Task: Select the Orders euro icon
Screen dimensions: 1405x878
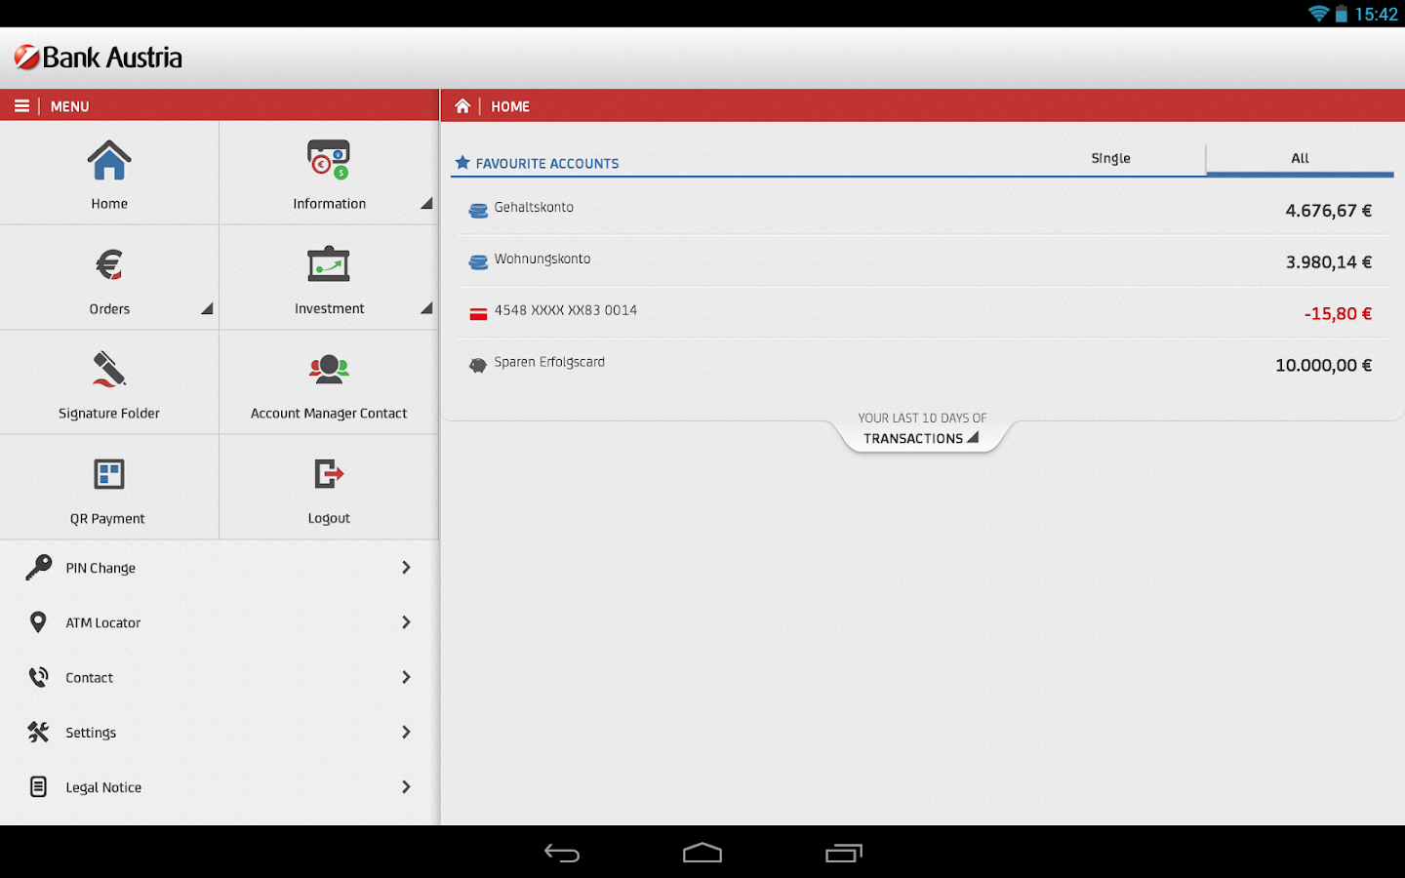Action: tap(109, 264)
